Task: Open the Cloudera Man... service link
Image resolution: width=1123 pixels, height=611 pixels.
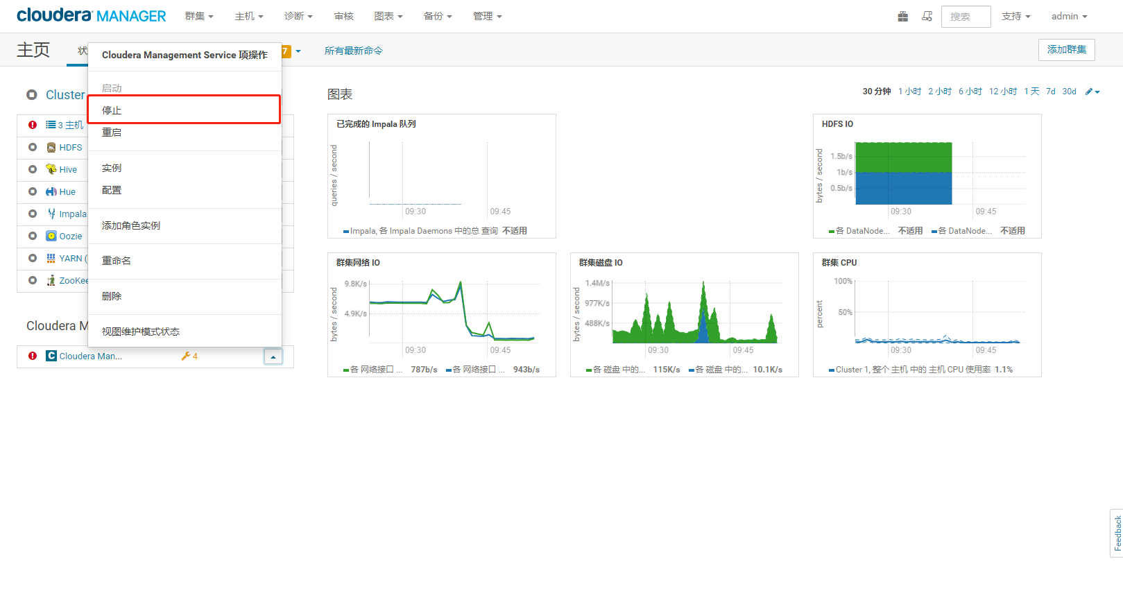Action: coord(90,356)
